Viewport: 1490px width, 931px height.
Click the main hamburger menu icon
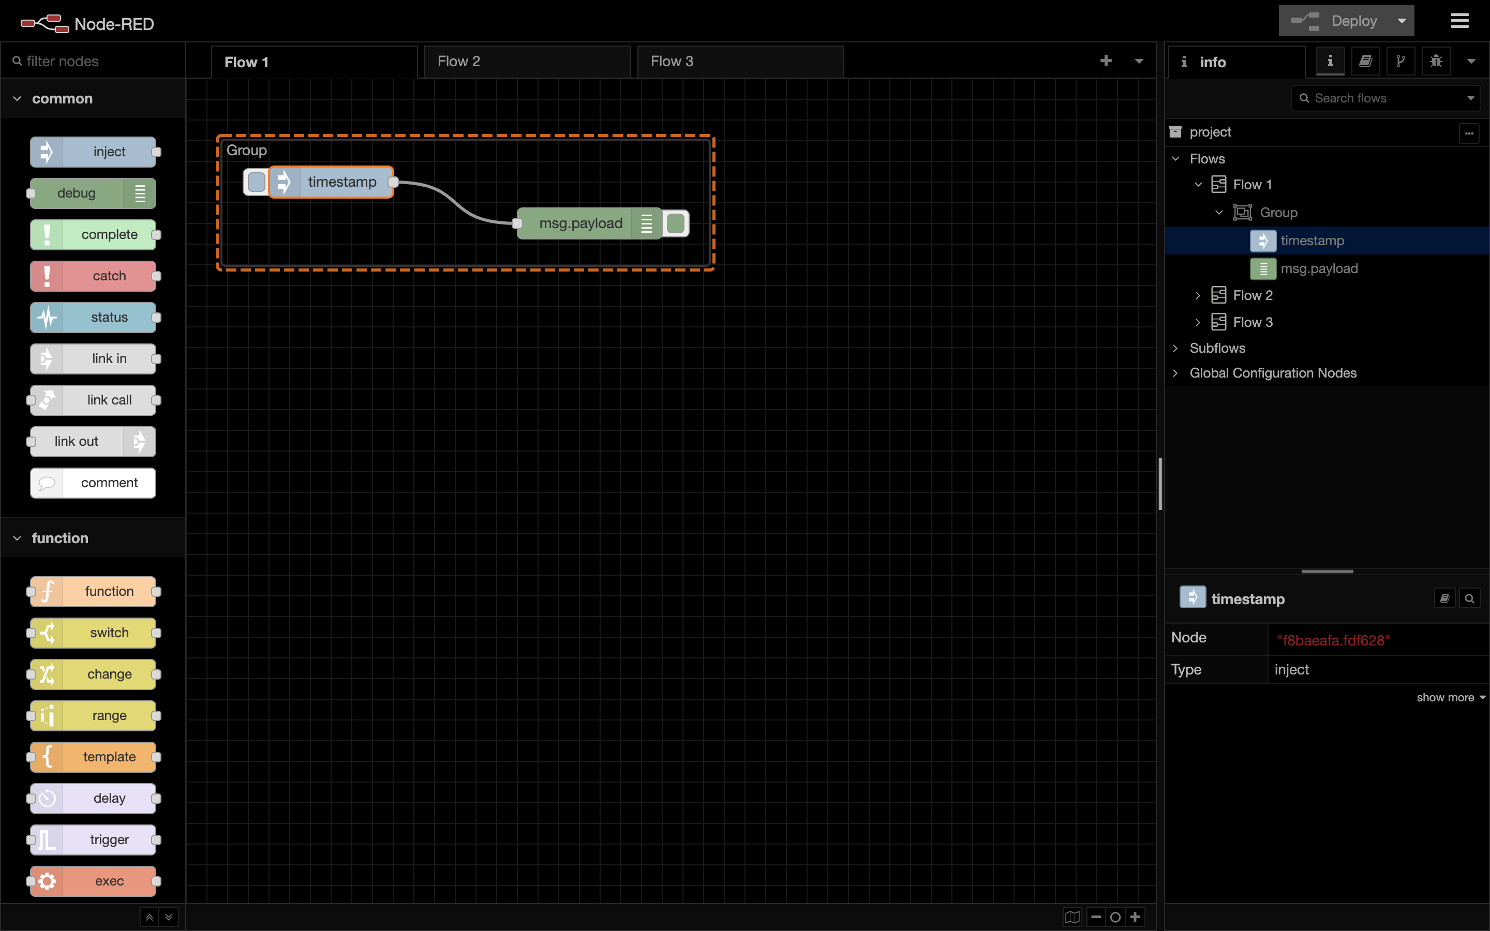1459,21
